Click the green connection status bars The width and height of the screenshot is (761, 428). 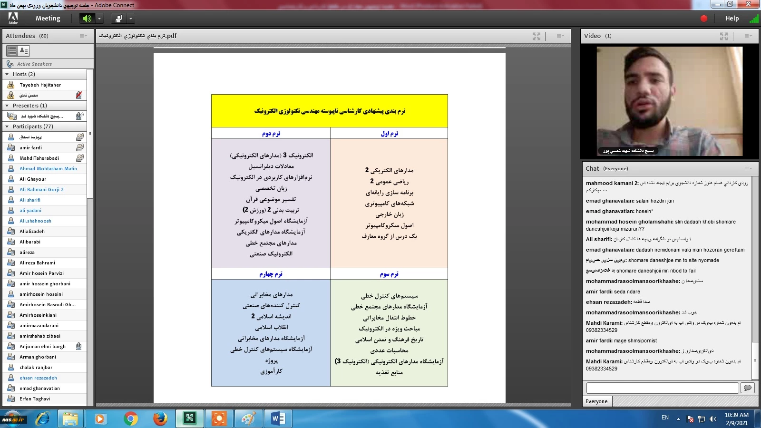(x=754, y=19)
